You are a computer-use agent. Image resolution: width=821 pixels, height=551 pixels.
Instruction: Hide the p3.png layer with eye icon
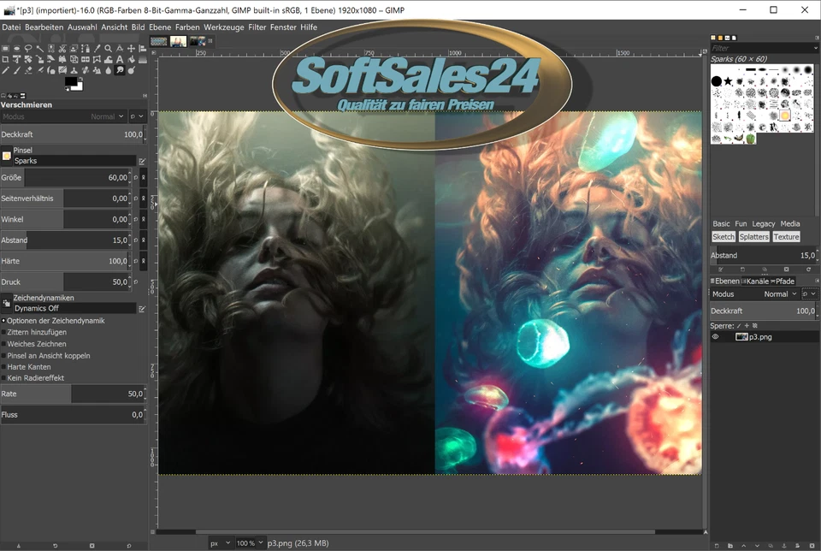click(x=716, y=337)
